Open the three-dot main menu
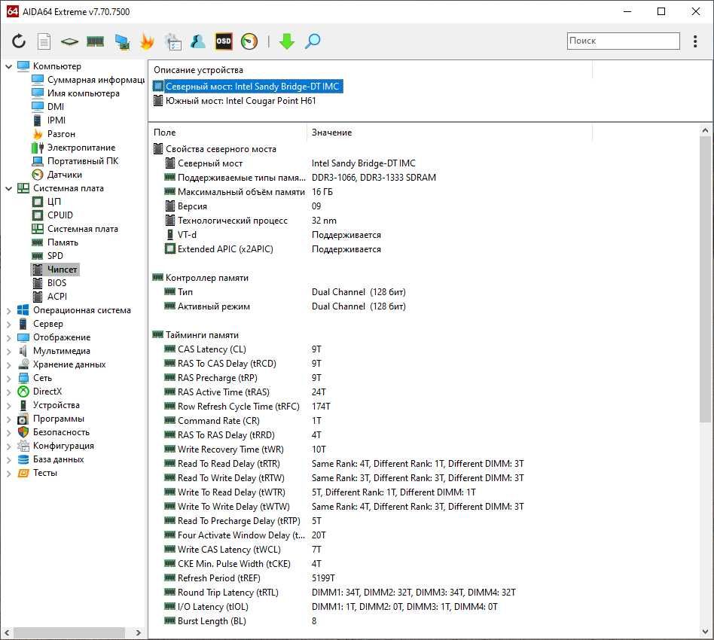Viewport: 714px width, 640px height. tap(695, 41)
